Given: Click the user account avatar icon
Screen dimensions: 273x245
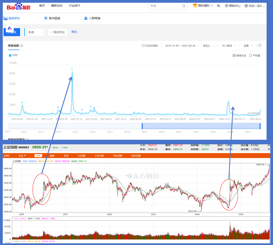Looking at the screenshot, I should click(246, 6).
